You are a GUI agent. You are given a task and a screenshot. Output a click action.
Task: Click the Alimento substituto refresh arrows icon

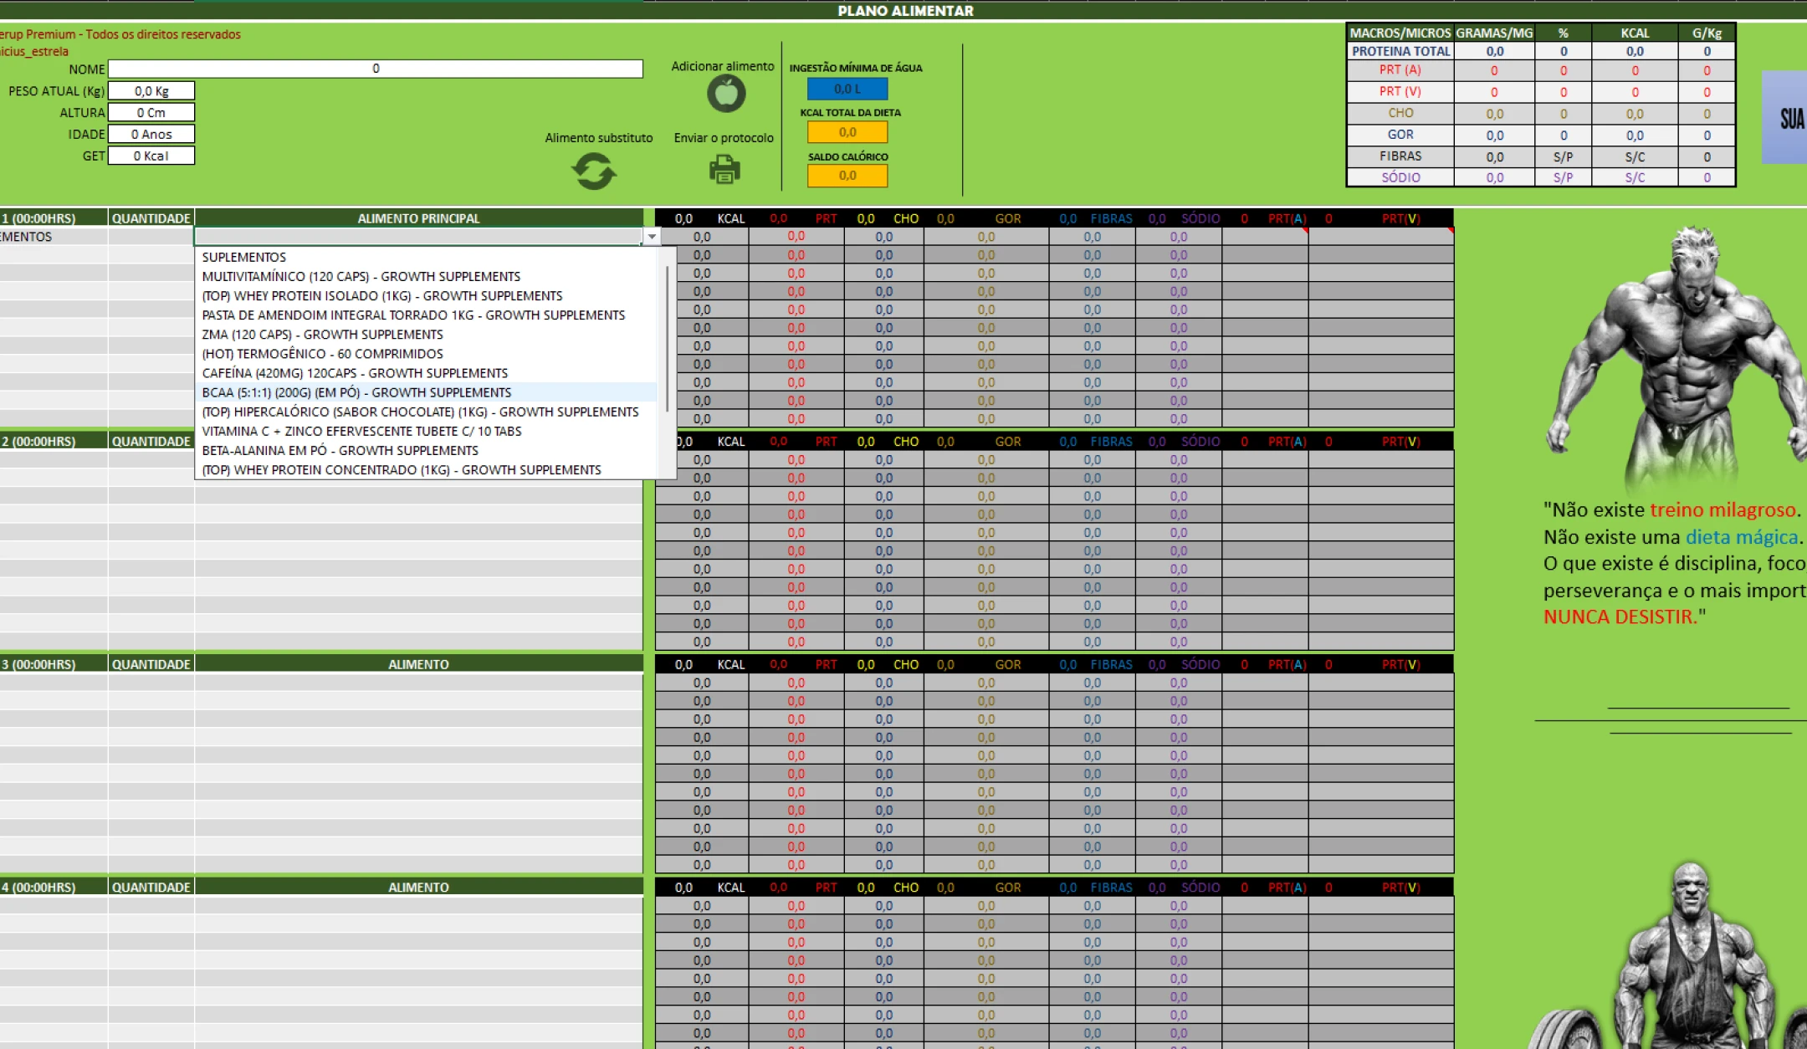[593, 171]
